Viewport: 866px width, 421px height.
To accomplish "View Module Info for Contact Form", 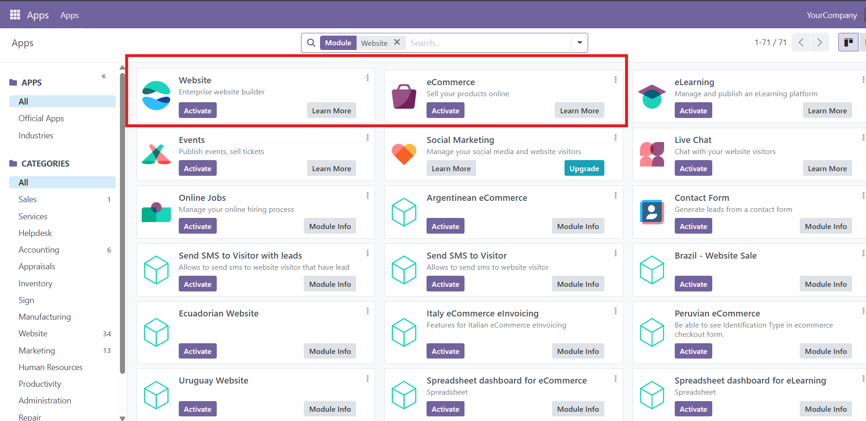I will tap(826, 226).
